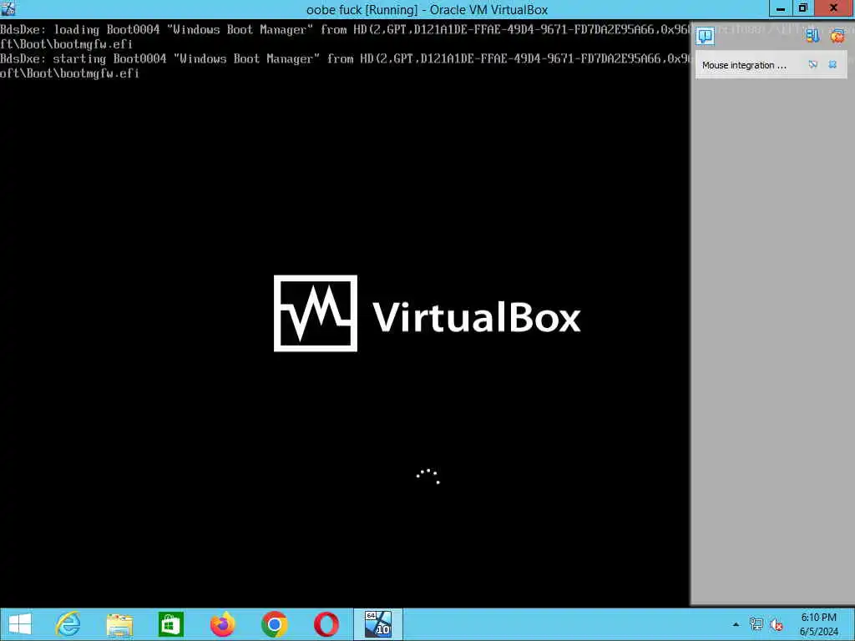
Task: Dismiss the Mouse integration notification
Action: coord(832,64)
